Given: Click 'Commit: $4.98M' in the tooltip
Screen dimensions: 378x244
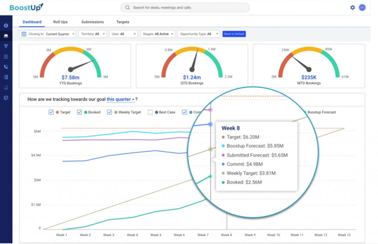Looking at the screenshot, I should coord(245,164).
